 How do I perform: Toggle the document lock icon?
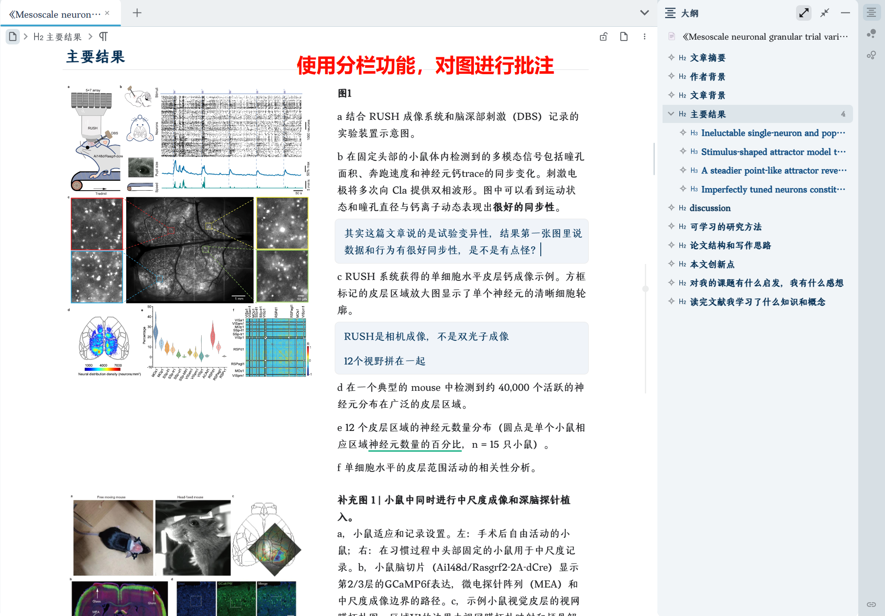[603, 37]
